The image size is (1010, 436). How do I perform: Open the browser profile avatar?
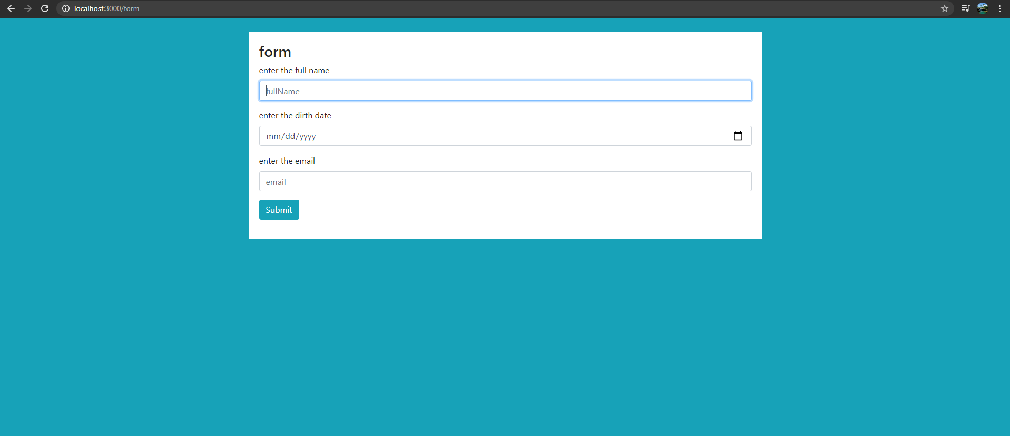[983, 8]
